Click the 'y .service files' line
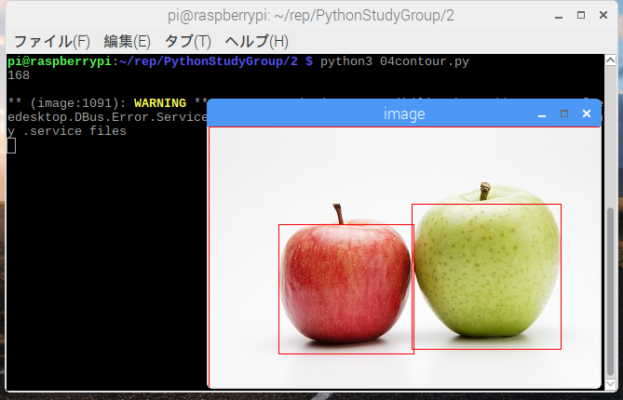This screenshot has height=400, width=623. (67, 131)
